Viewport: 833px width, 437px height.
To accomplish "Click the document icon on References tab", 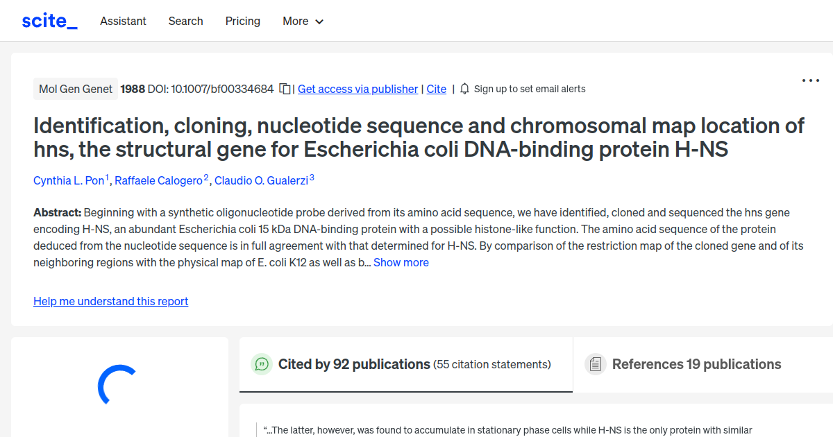I will 595,363.
